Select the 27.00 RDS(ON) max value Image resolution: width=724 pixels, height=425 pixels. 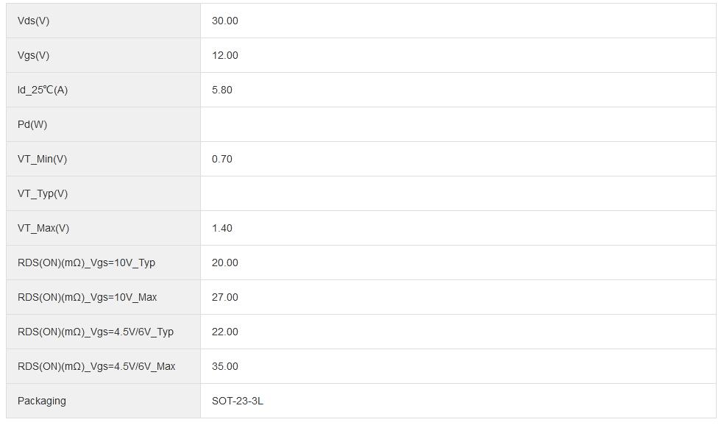click(225, 297)
